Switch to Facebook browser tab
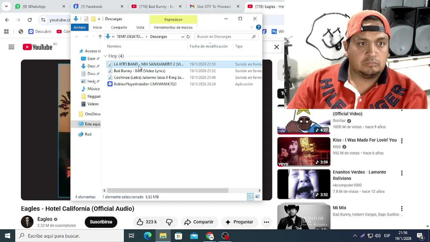The height and width of the screenshot is (242, 430). tap(98, 6)
